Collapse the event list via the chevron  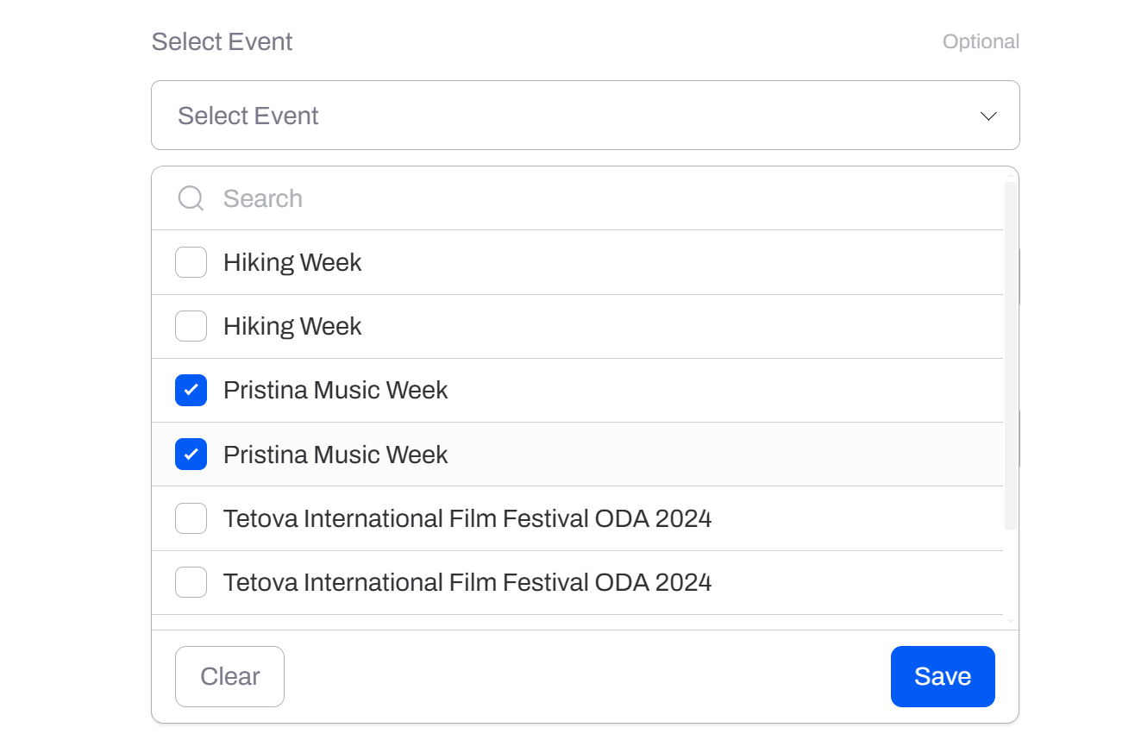(988, 116)
